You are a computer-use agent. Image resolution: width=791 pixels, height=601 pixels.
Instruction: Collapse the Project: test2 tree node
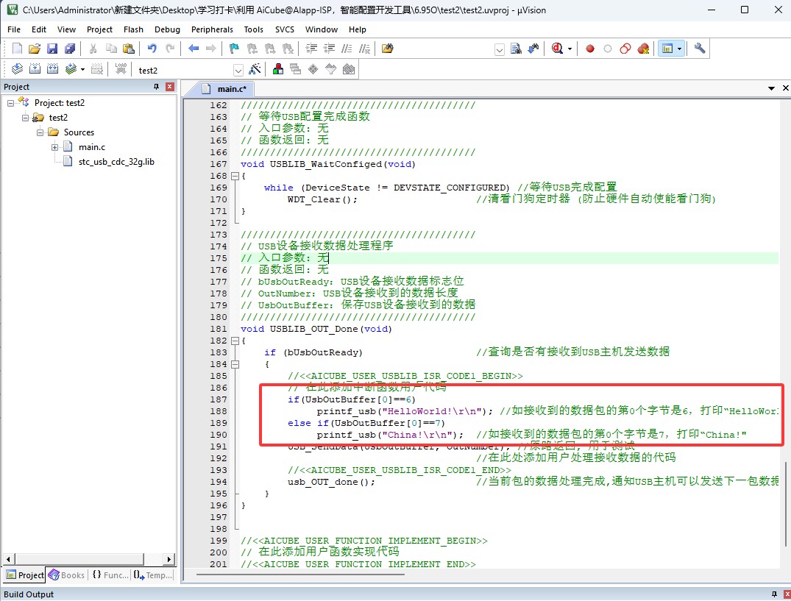(10, 103)
